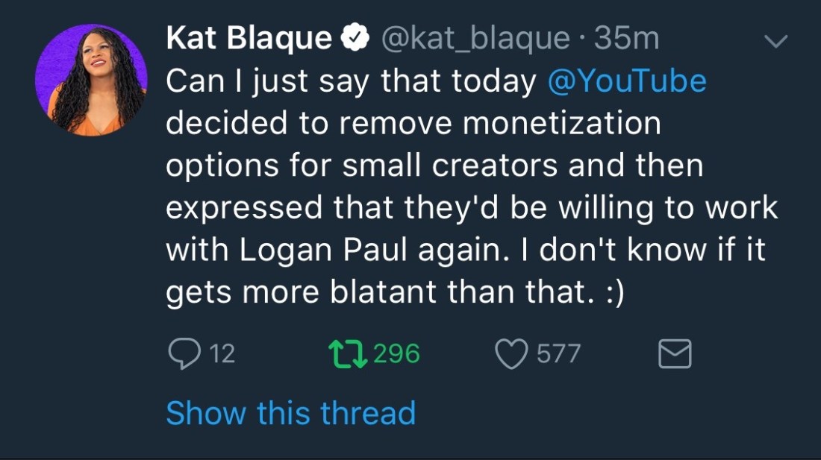The image size is (821, 460).
Task: Open the @kat_blaque handle link
Action: click(x=475, y=39)
